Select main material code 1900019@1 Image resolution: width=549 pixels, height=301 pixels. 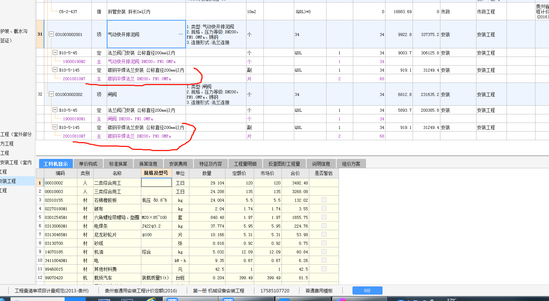74,119
